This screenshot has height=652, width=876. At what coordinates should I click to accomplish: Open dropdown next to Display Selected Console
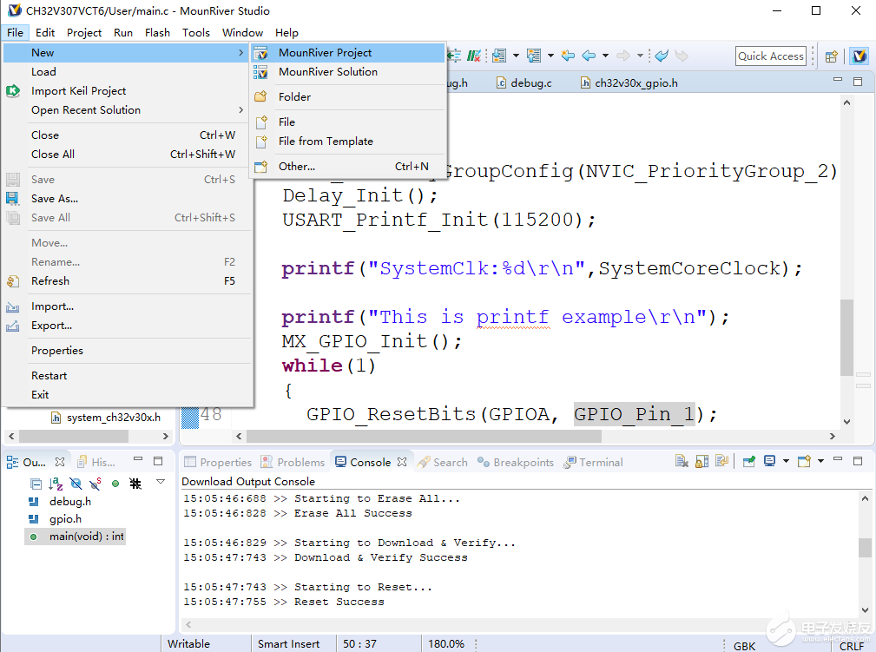(786, 461)
